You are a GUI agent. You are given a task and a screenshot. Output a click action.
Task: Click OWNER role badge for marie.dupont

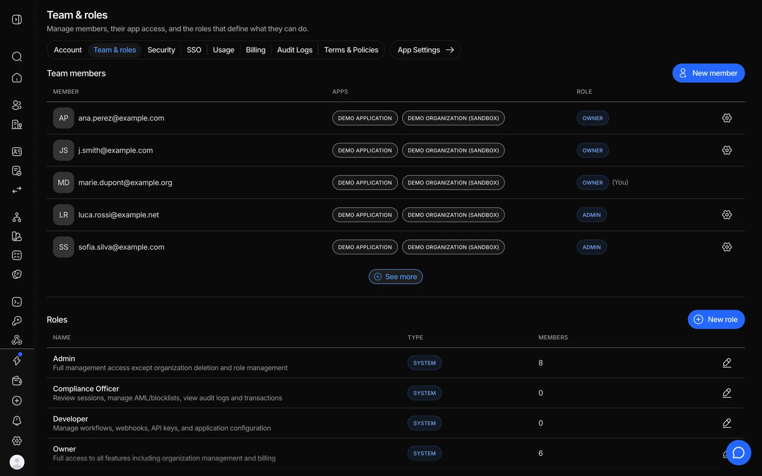coord(592,183)
